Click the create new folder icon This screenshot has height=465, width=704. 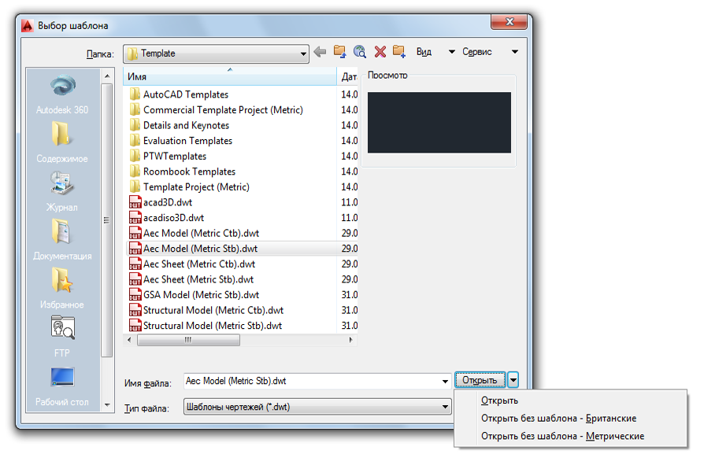click(399, 52)
